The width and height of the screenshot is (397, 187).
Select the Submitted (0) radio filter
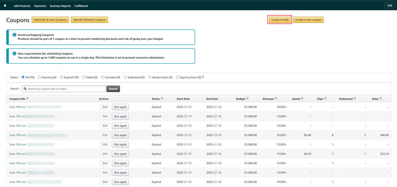(x=125, y=77)
